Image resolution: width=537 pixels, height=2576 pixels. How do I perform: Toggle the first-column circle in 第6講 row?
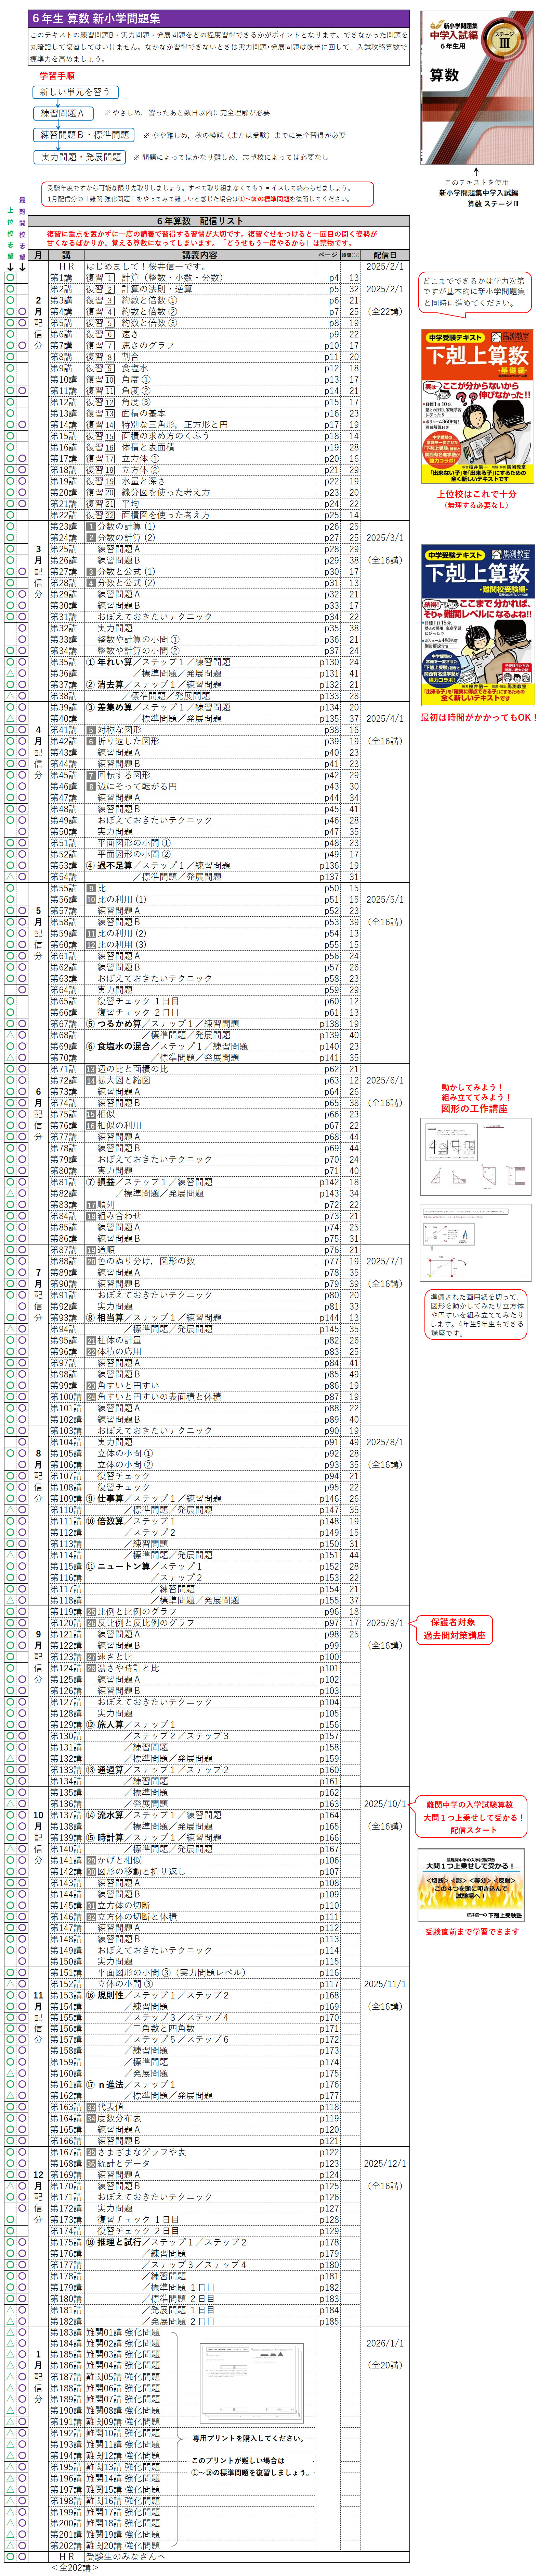[10, 334]
